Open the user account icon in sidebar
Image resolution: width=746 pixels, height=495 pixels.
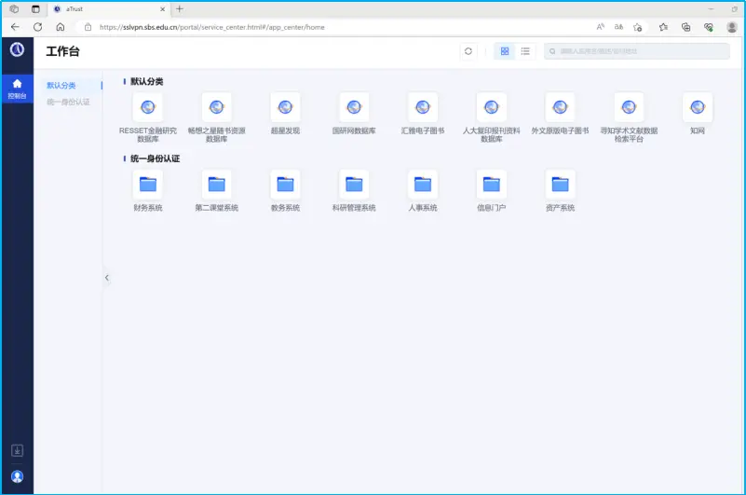tap(17, 476)
